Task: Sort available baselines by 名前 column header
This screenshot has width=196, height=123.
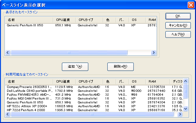Action: tap(29, 82)
